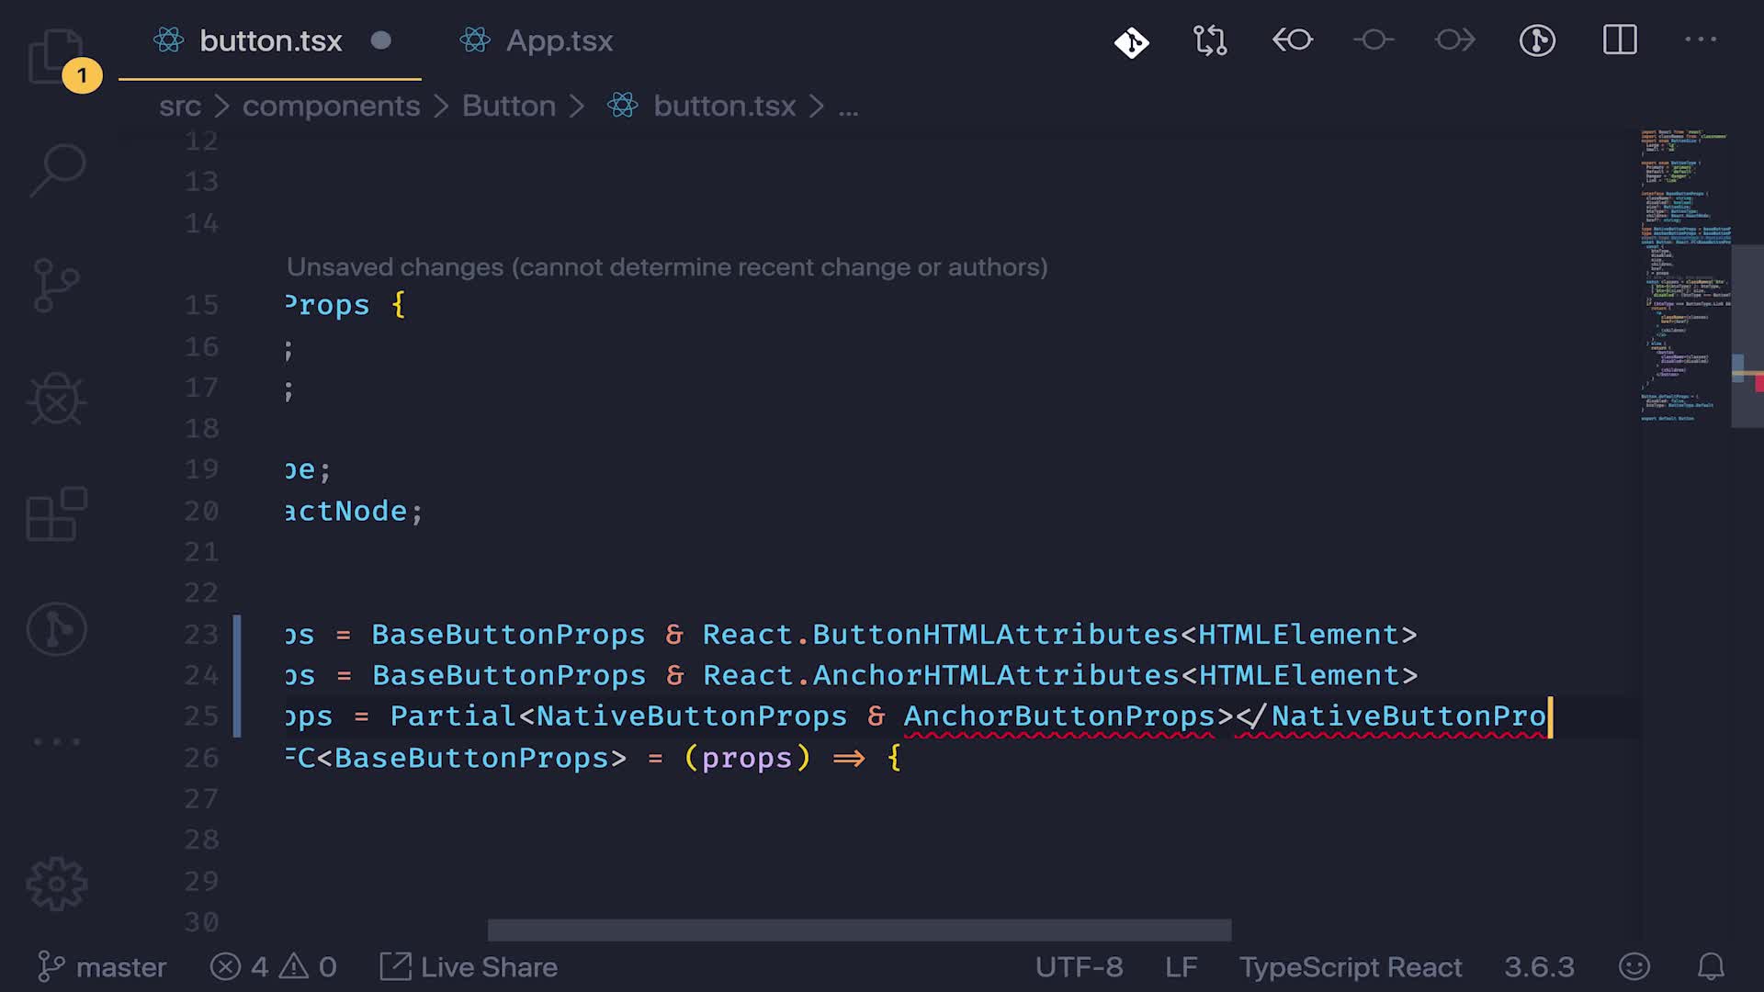
Task: Click the code minimap preview
Action: (x=1685, y=276)
